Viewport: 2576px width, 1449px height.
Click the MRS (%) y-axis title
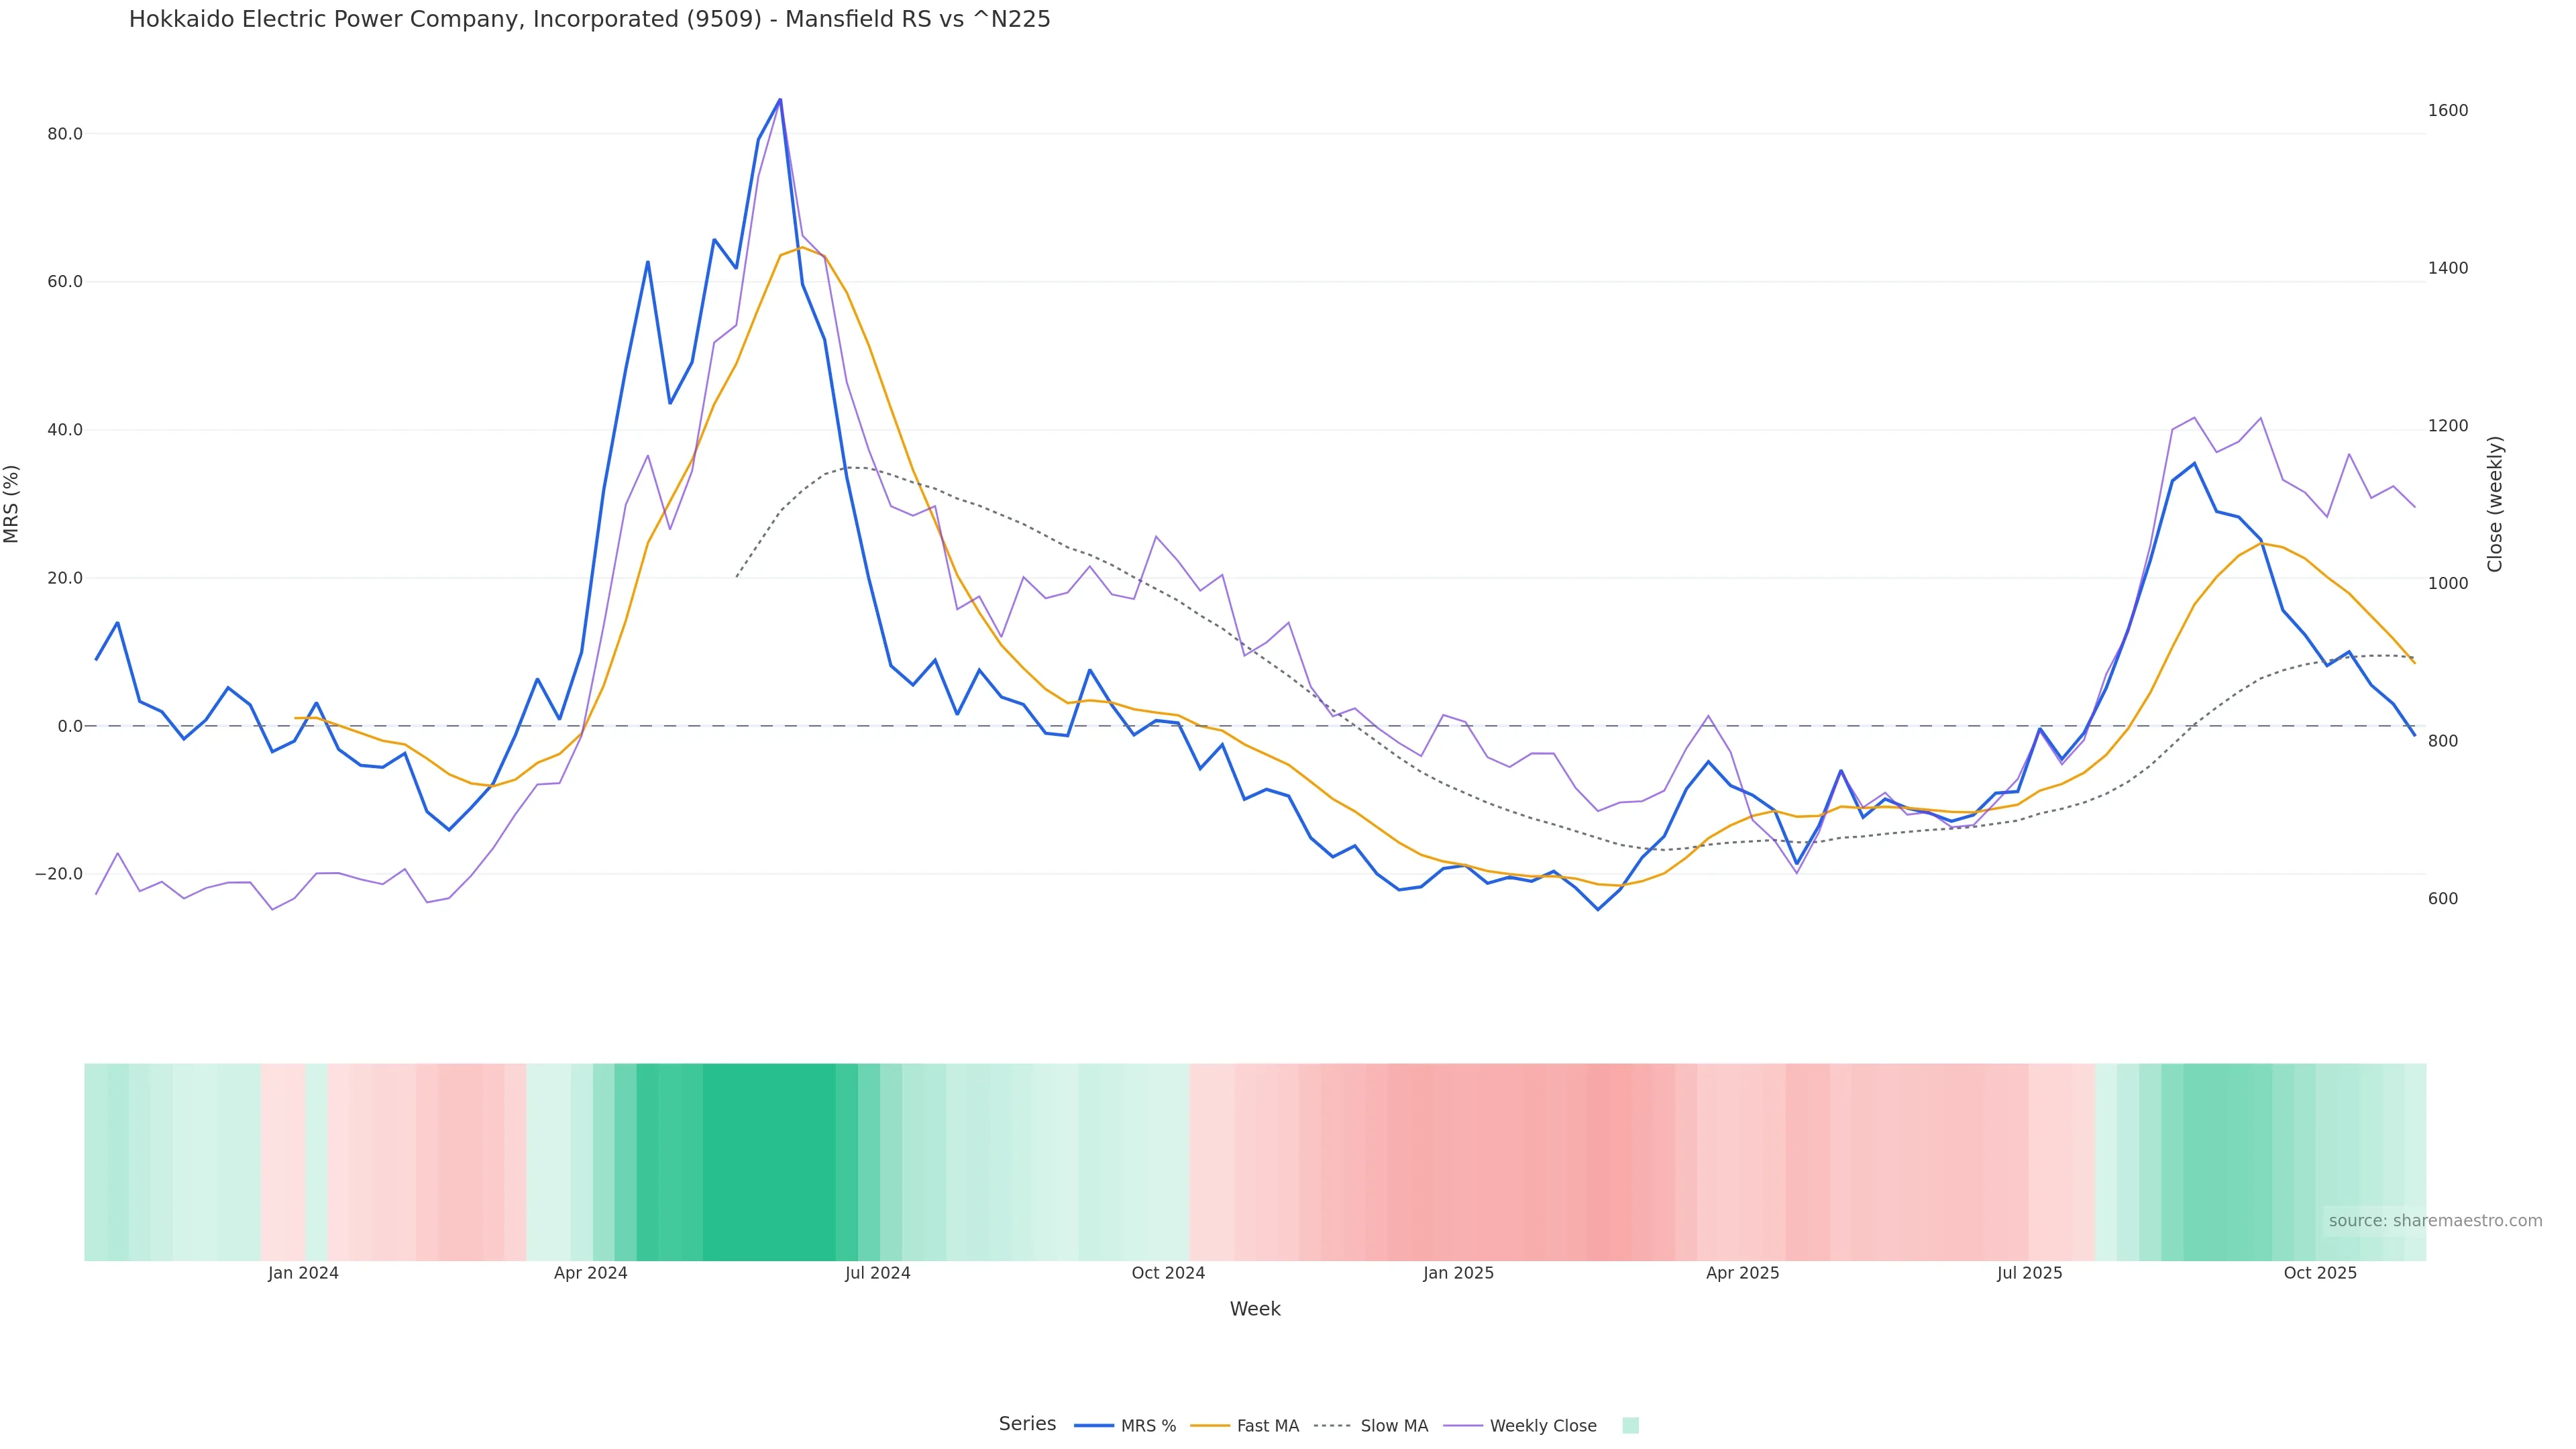tap(12, 504)
